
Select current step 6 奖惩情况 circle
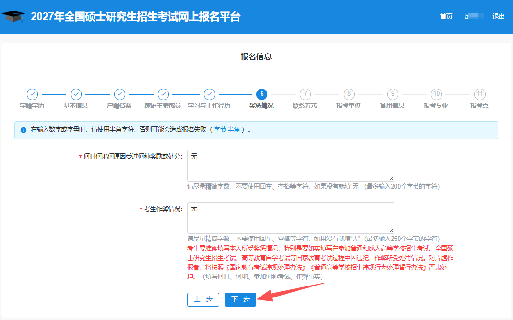[262, 94]
